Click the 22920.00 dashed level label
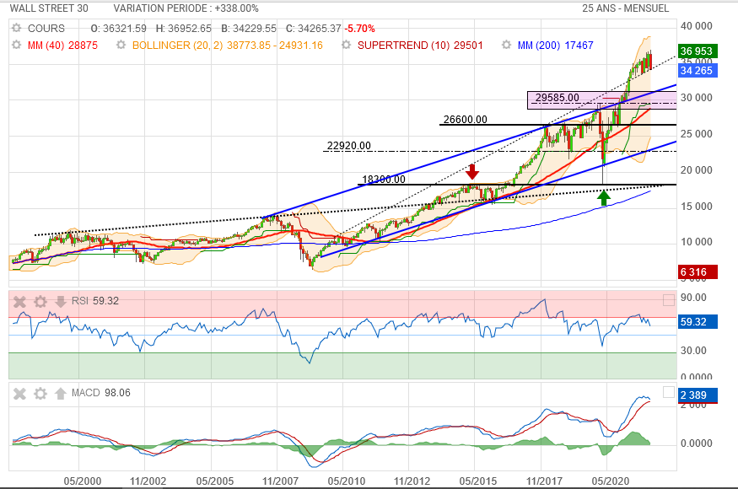Screen dimensions: 738x489 tap(349, 145)
